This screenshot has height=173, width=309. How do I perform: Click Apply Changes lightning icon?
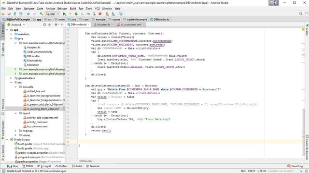tap(70, 14)
